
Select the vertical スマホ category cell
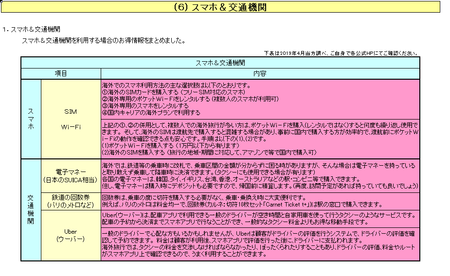click(31, 119)
